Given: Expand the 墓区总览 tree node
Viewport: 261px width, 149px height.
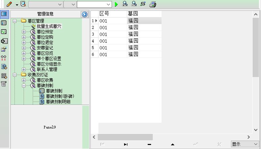Looking at the screenshot, I should point(24,53).
